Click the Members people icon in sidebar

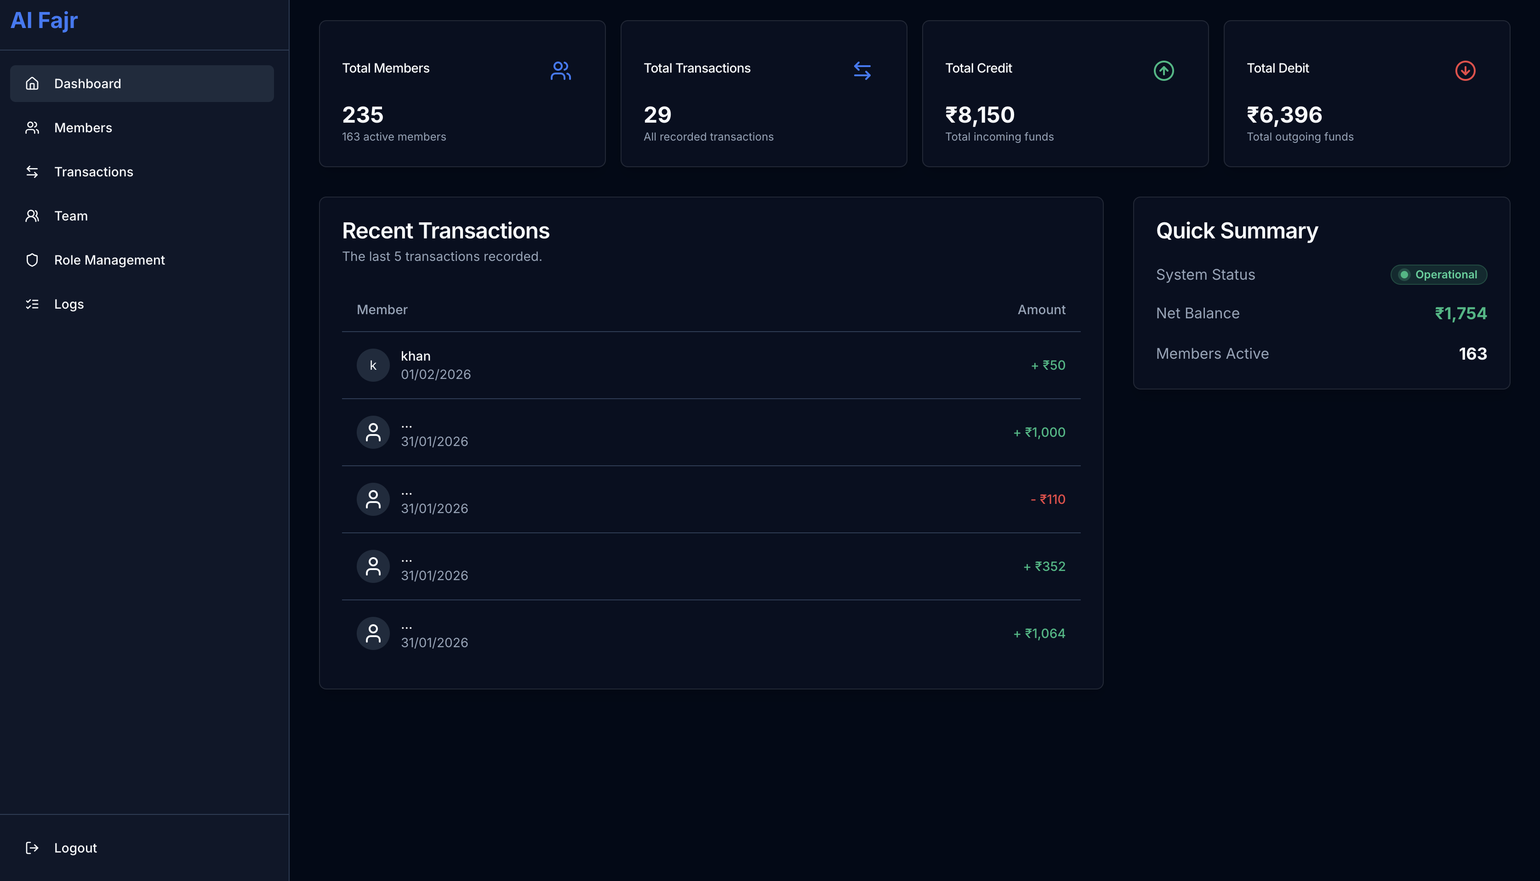tap(32, 128)
